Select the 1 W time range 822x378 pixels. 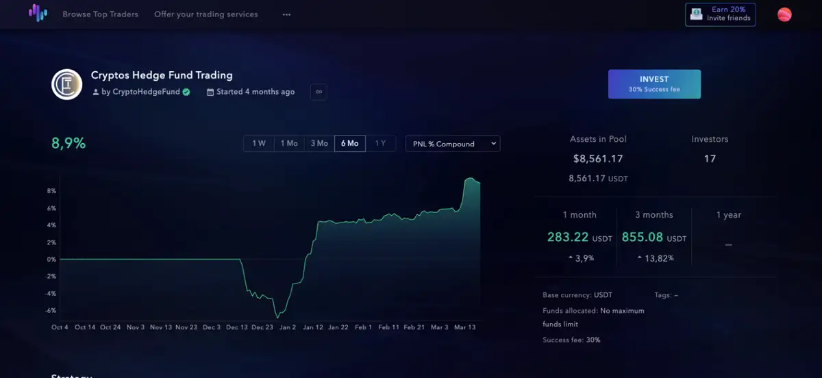pyautogui.click(x=258, y=144)
